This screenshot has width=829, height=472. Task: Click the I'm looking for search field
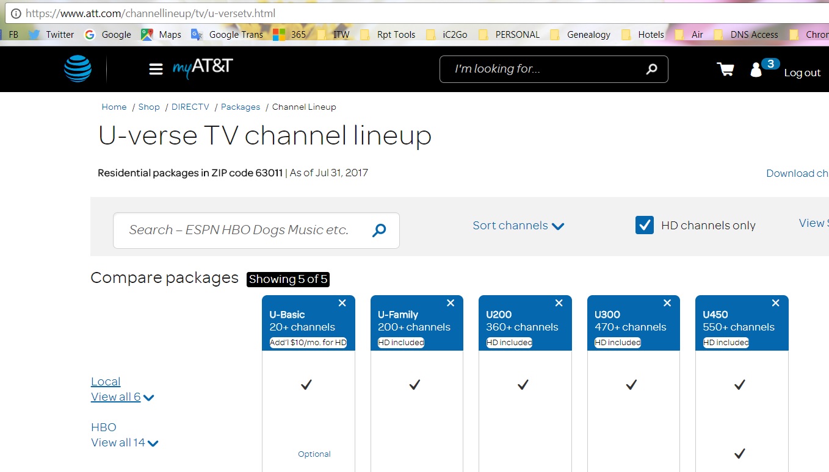pos(537,68)
